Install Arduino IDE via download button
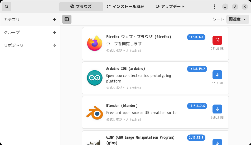This screenshot has width=251, height=145. pos(217,75)
